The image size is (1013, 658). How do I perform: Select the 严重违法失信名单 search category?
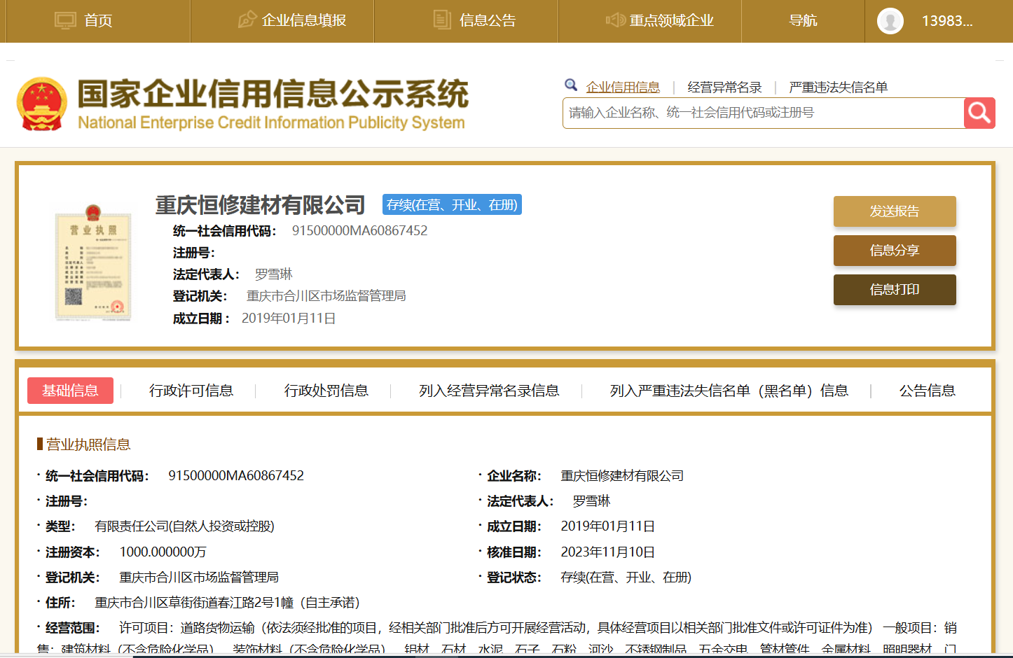(x=838, y=87)
